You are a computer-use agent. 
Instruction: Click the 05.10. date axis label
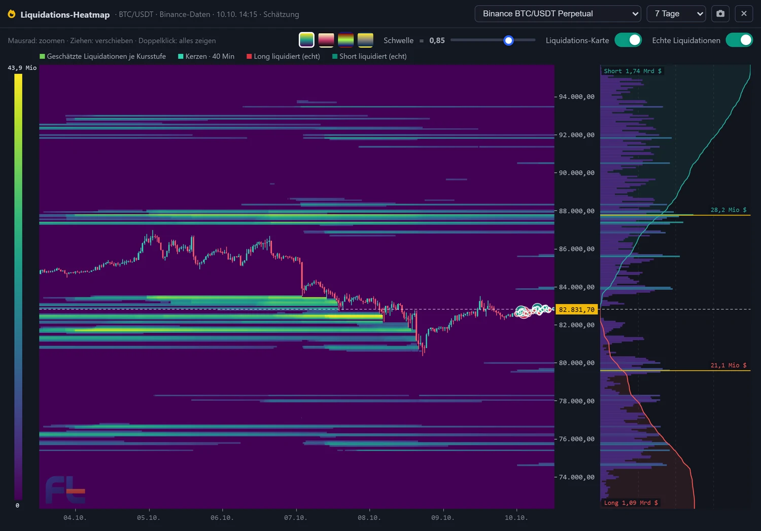[x=149, y=517]
